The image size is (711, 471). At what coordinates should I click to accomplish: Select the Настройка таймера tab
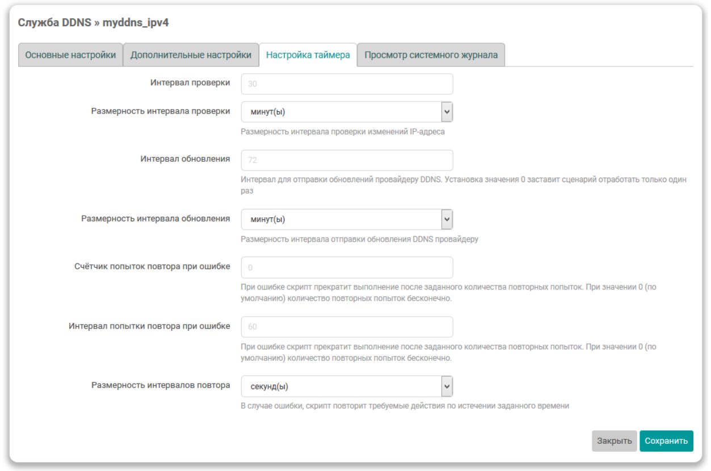[308, 55]
